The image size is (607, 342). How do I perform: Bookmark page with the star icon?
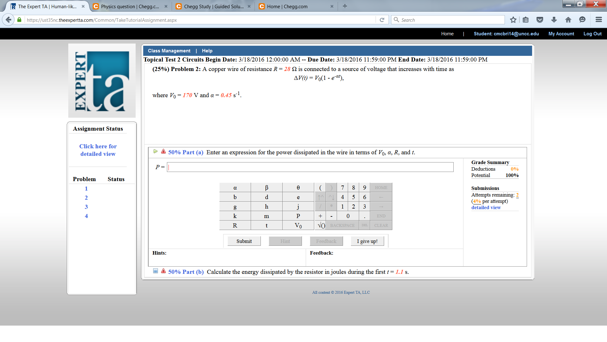tap(513, 20)
